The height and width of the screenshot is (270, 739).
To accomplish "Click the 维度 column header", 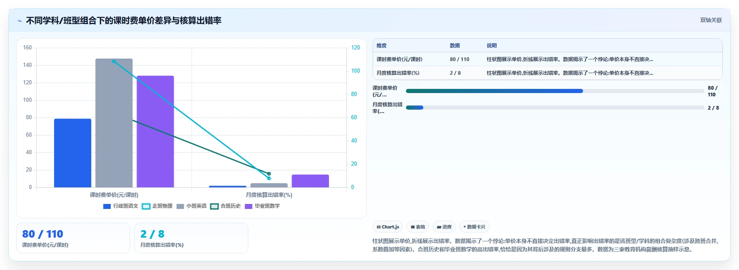I will tap(381, 46).
